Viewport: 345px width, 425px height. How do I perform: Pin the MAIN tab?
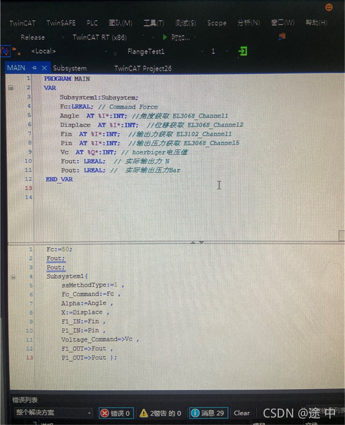tap(34, 68)
